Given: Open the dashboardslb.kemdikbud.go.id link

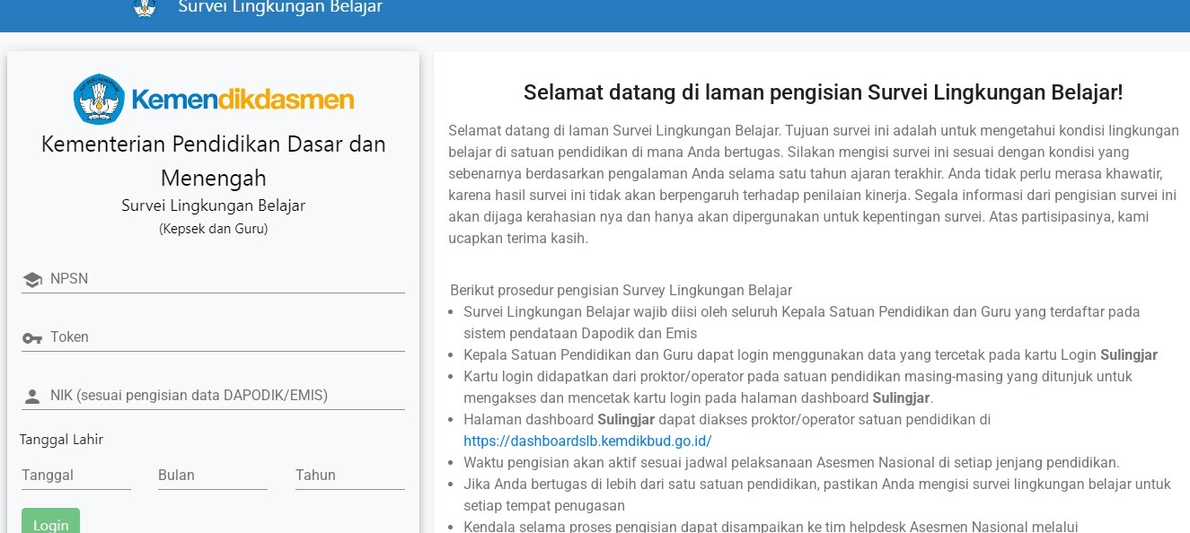Looking at the screenshot, I should 587,441.
